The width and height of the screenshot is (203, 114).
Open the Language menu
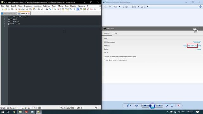coord(37,6)
